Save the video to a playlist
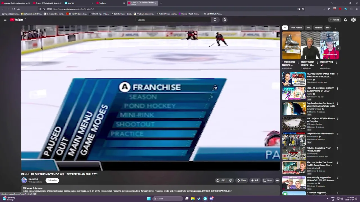Viewport: 360px width, 202px height. 267,180
